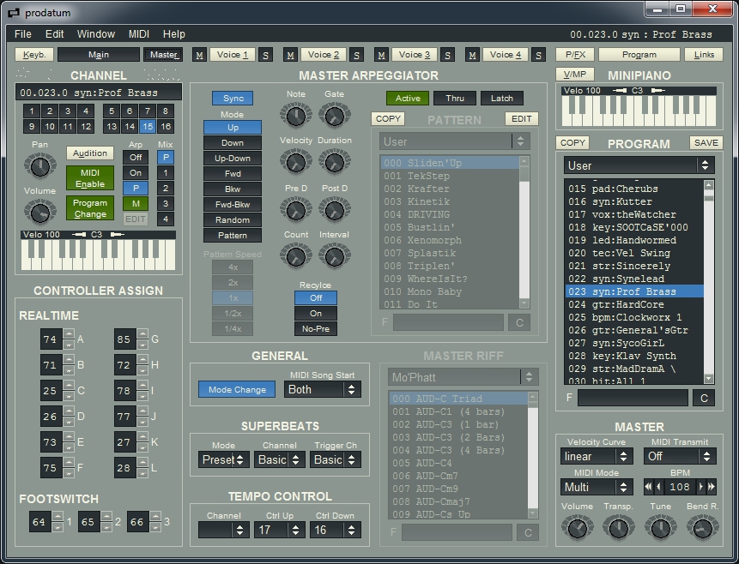
Task: Open MIDI Transmit Off dropdown
Action: [x=680, y=456]
